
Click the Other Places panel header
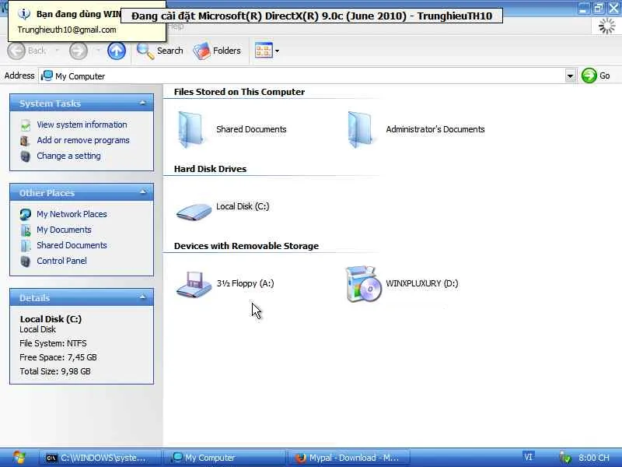coord(82,192)
